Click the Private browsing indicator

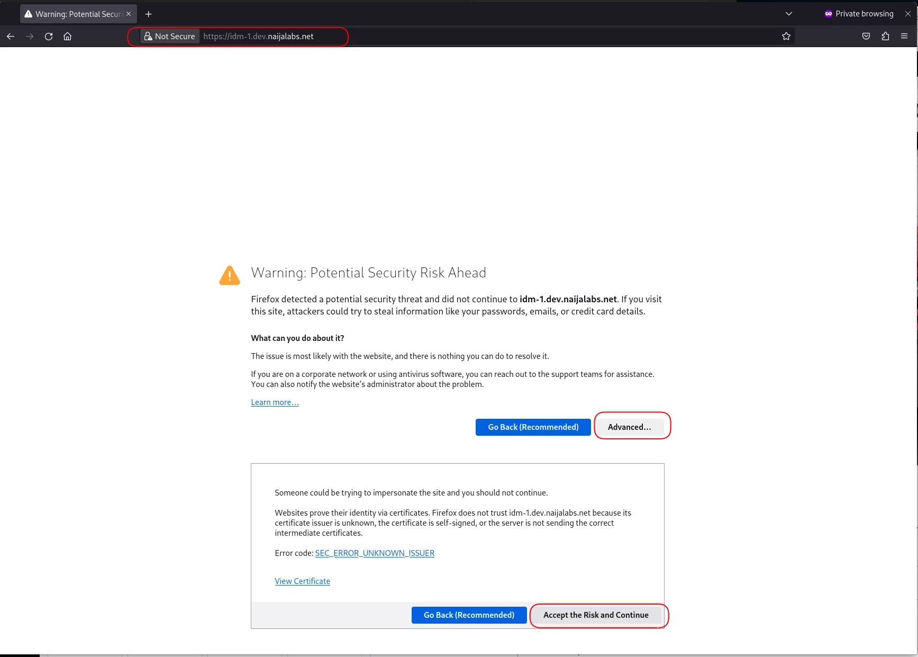coord(859,14)
